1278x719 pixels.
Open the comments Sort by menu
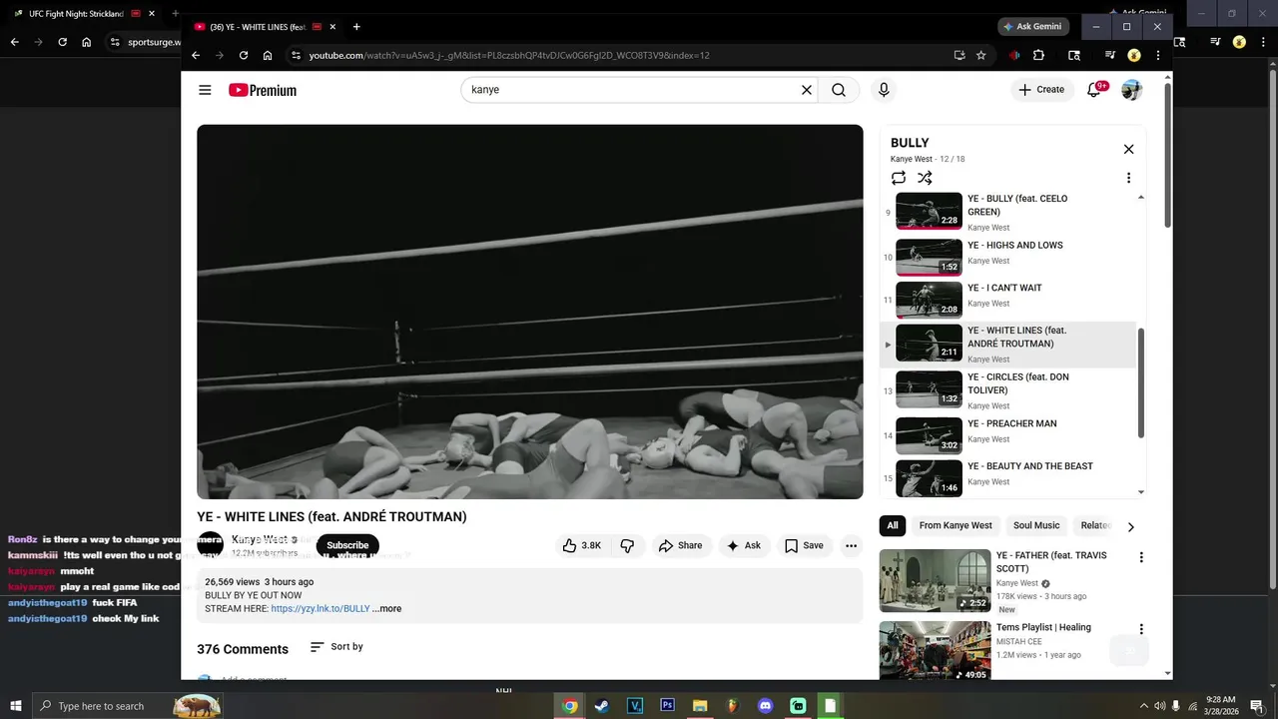coord(336,647)
